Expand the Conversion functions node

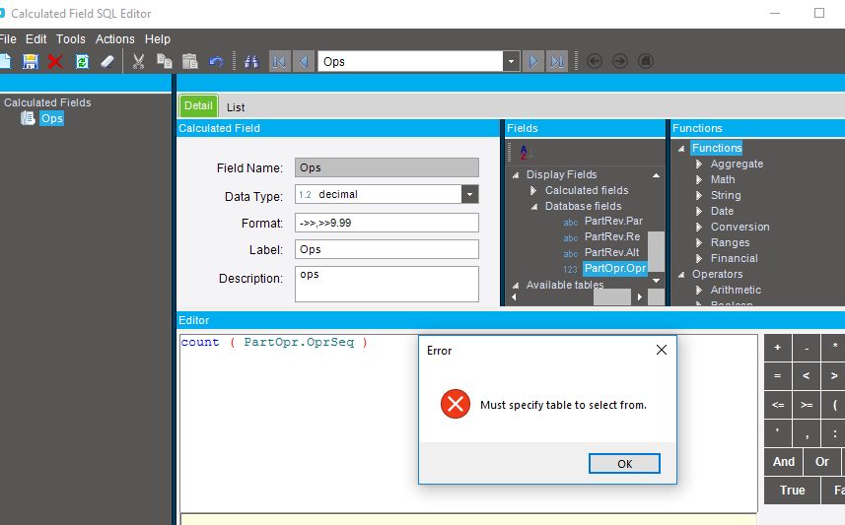[x=699, y=227]
